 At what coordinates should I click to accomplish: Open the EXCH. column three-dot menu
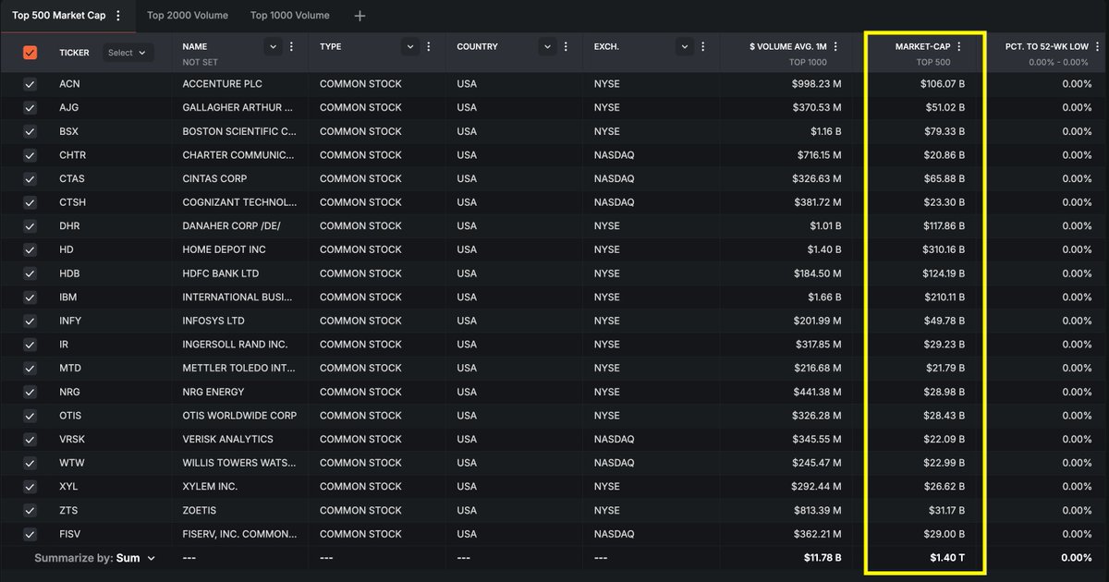click(704, 46)
